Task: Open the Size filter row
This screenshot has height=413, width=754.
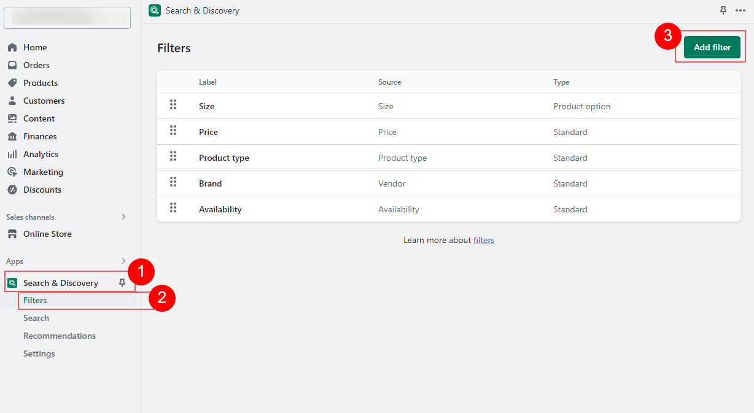Action: pyautogui.click(x=449, y=106)
